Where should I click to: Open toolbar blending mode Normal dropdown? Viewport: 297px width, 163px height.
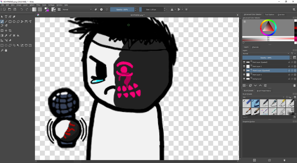pos(77,10)
